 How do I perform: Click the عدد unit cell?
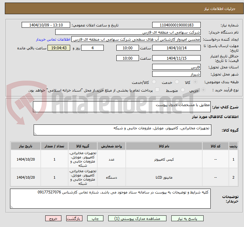111,159
